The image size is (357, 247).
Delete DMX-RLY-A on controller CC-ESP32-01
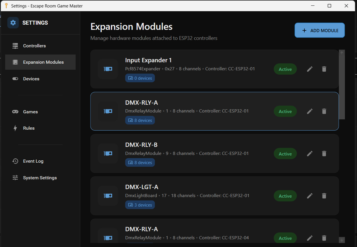point(324,111)
